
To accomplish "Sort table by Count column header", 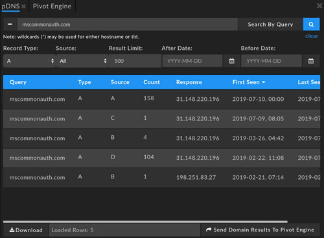I will click(x=152, y=82).
